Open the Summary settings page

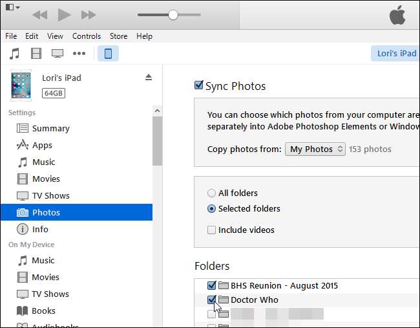point(50,128)
